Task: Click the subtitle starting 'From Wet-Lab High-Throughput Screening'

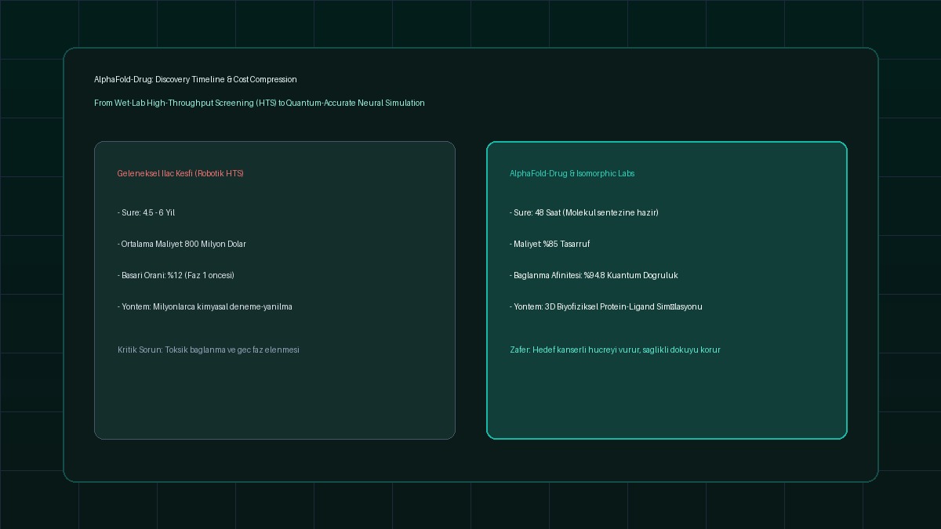Action: pyautogui.click(x=260, y=103)
